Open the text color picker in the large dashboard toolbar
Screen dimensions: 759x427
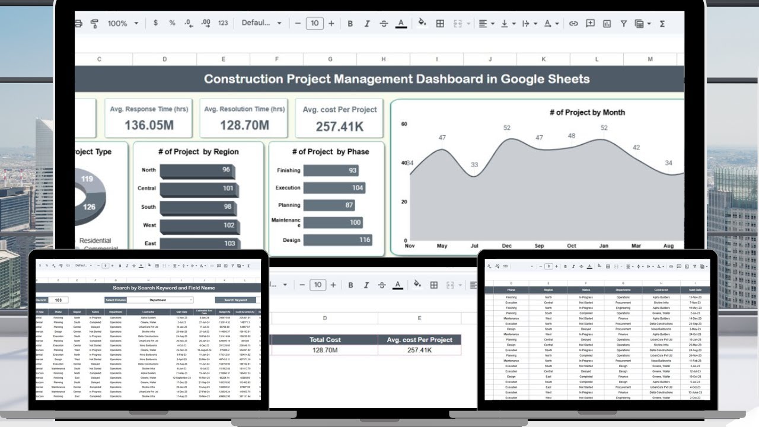(401, 23)
